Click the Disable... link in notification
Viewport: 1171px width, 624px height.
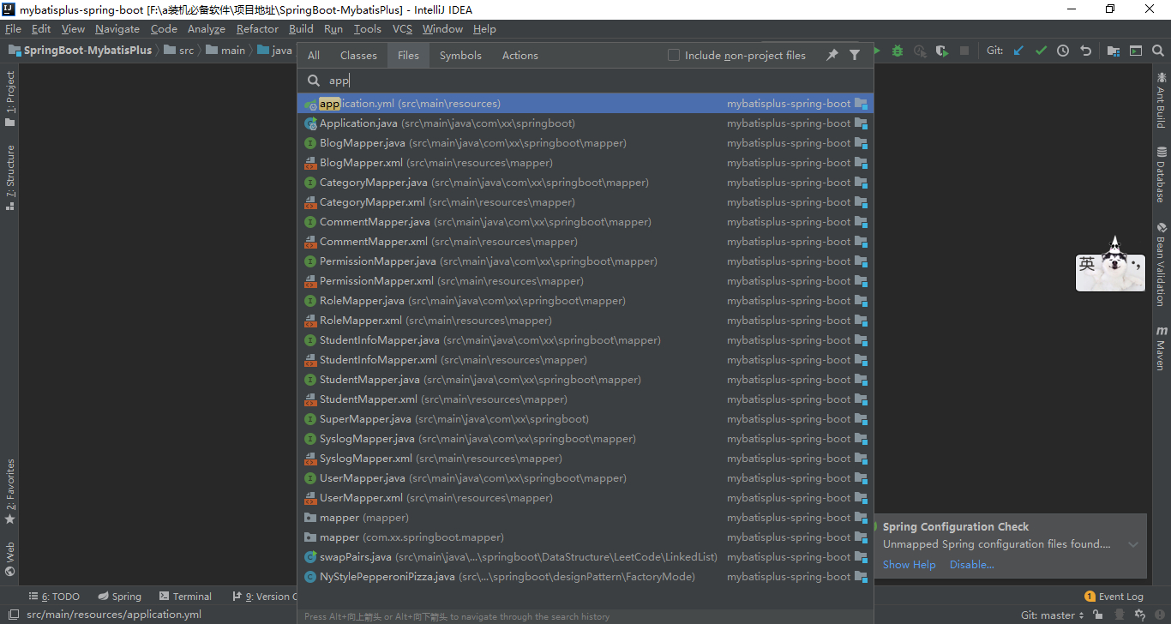[x=972, y=565]
